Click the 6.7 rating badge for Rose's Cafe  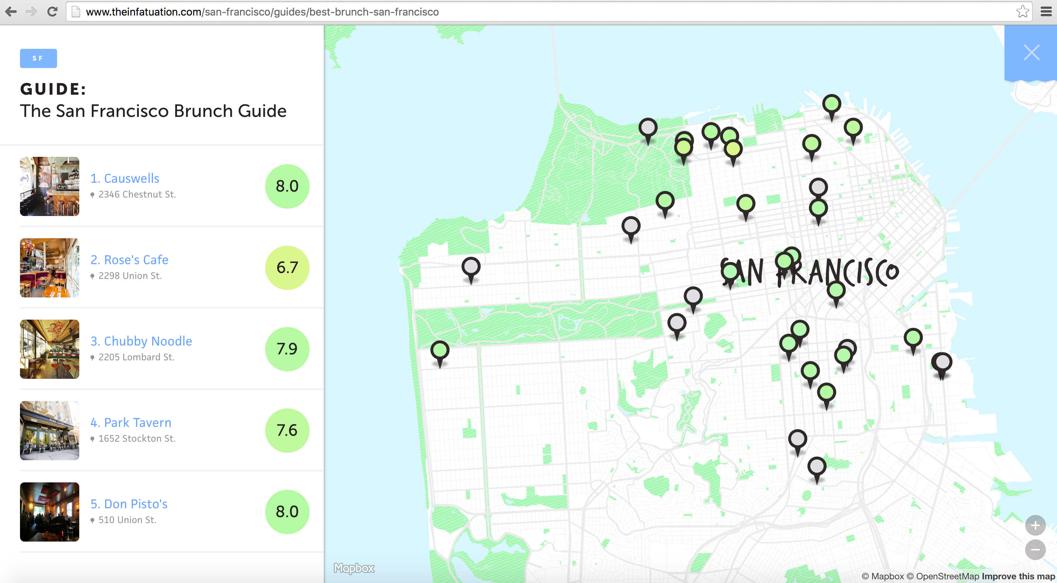tap(287, 267)
